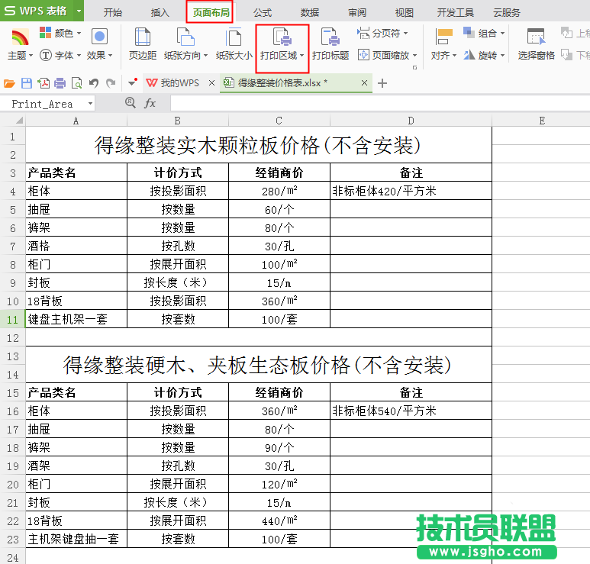Click cell 主机架键盘抽一套
The width and height of the screenshot is (590, 564).
[x=76, y=539]
